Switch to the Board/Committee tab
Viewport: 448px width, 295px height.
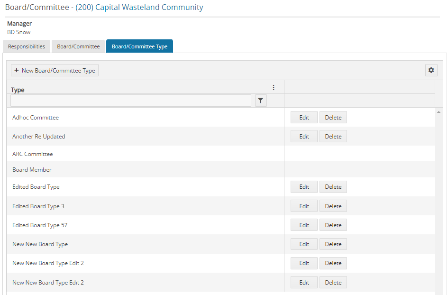tap(78, 46)
